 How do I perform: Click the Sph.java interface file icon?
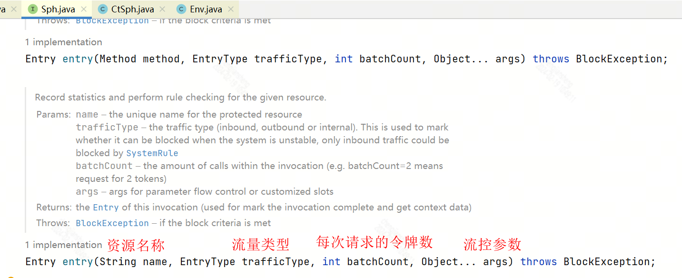pos(33,9)
